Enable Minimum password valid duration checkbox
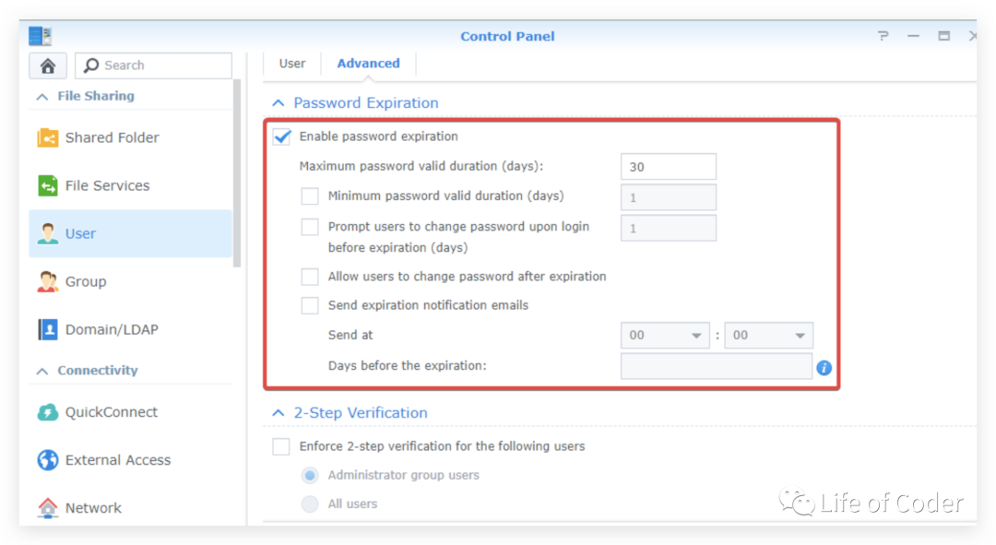This screenshot has width=996, height=545. 310,196
